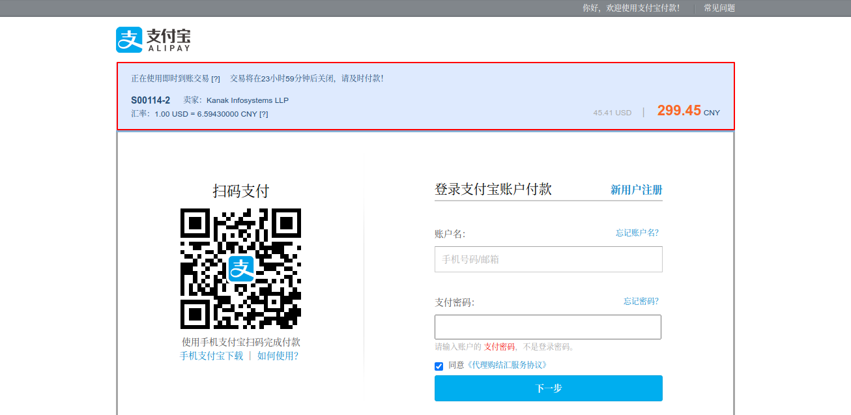
Task: Click the QR code for scan payment
Action: pyautogui.click(x=240, y=268)
